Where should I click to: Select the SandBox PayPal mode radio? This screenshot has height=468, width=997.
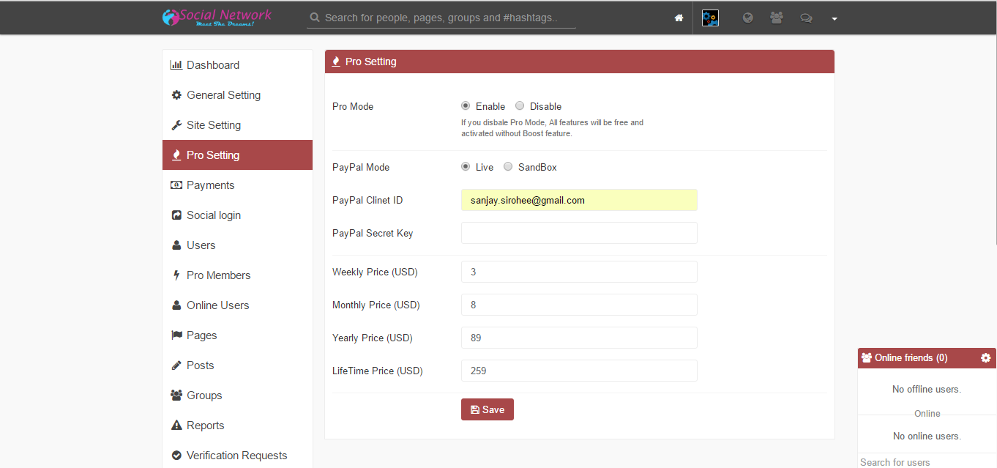coord(508,167)
